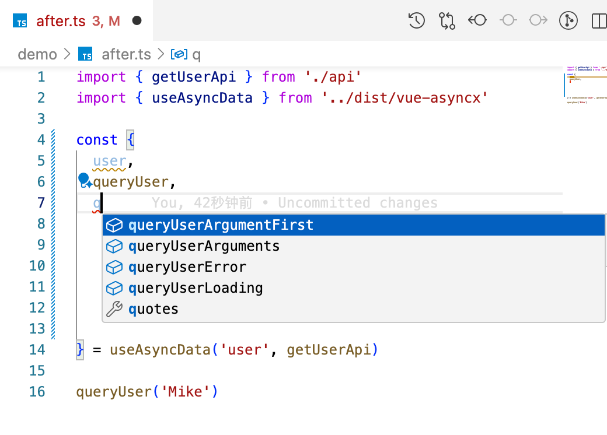Choose queryUserArguments from autocomplete list
607x435 pixels.
click(204, 246)
